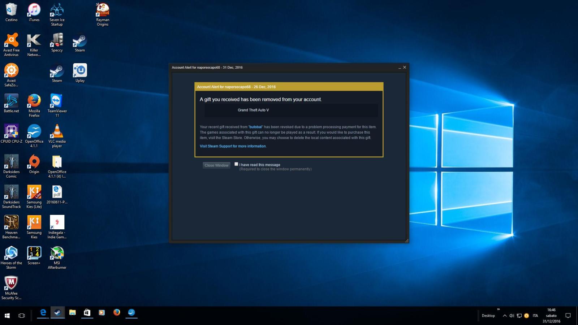
Task: Select the VLC media player icon
Action: (x=57, y=134)
